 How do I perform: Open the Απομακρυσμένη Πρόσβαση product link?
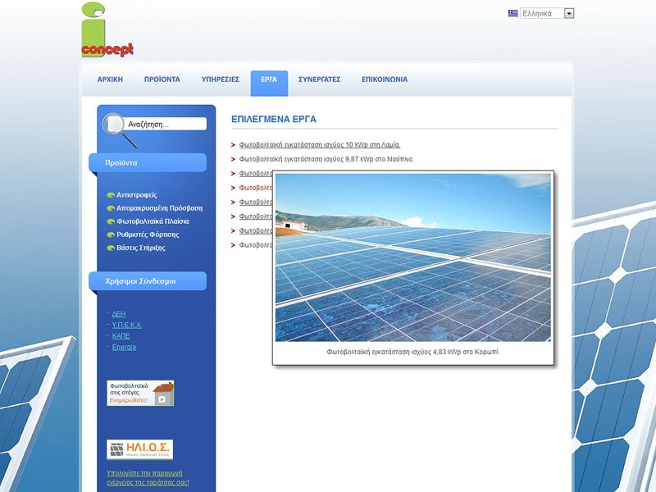(159, 208)
